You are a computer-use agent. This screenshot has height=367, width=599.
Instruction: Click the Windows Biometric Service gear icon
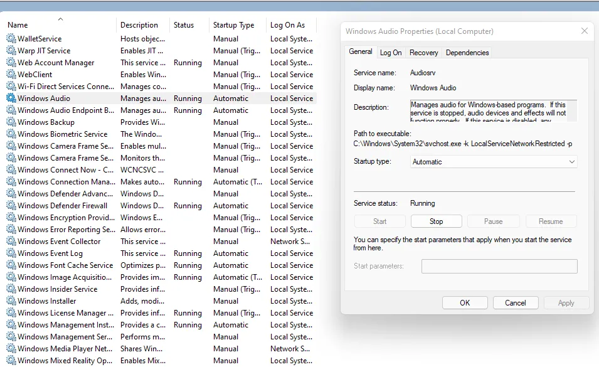[11, 134]
